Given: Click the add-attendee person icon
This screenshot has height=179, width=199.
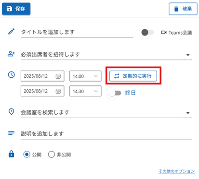Looking at the screenshot, I should click(11, 54).
